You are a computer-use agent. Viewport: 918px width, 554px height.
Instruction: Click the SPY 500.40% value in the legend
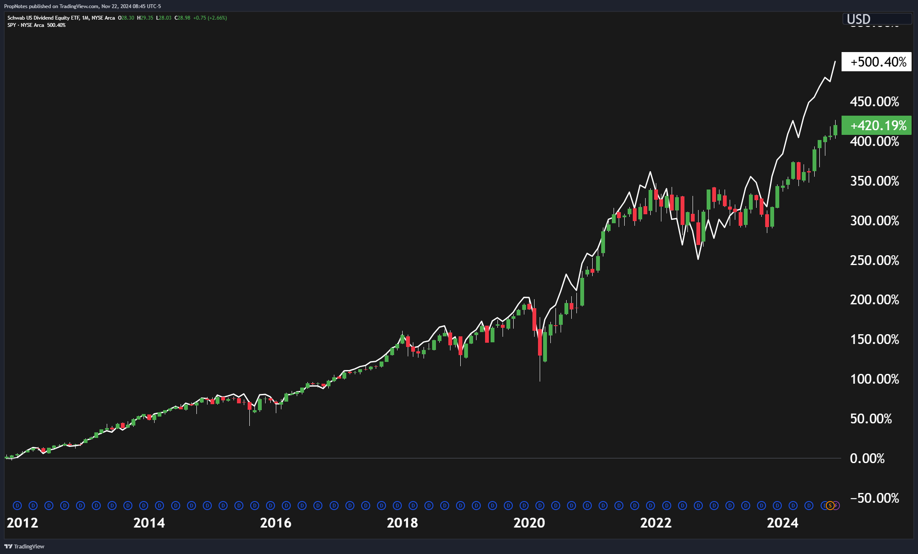pos(56,25)
